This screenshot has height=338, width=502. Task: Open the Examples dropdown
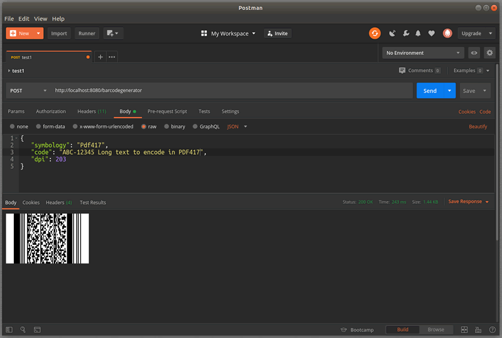point(471,71)
